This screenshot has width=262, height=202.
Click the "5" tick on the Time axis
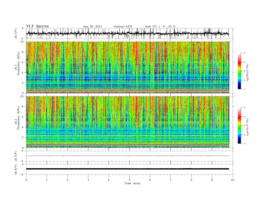pyautogui.click(x=129, y=180)
